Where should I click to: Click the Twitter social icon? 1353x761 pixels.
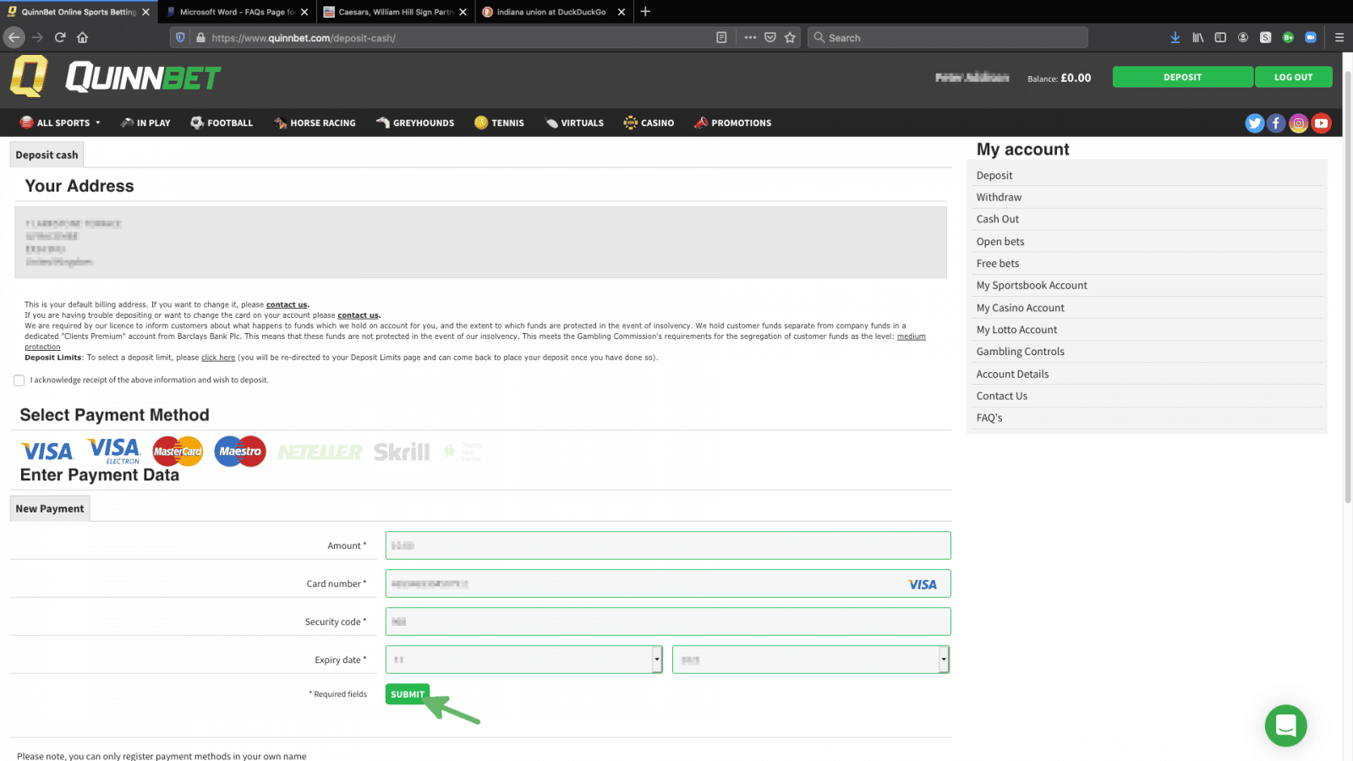[x=1254, y=123]
